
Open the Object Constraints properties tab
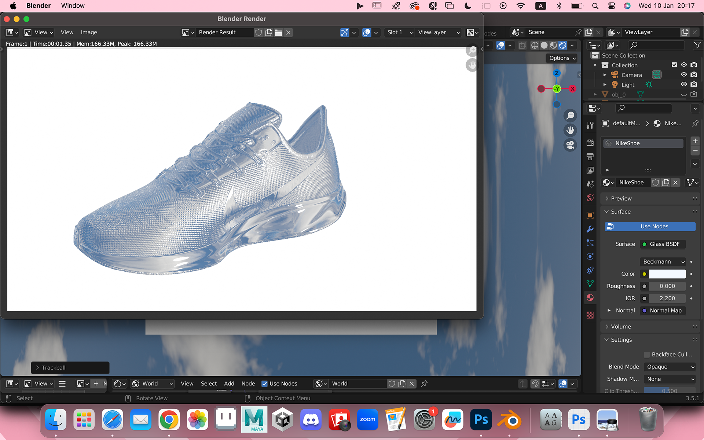(x=590, y=270)
